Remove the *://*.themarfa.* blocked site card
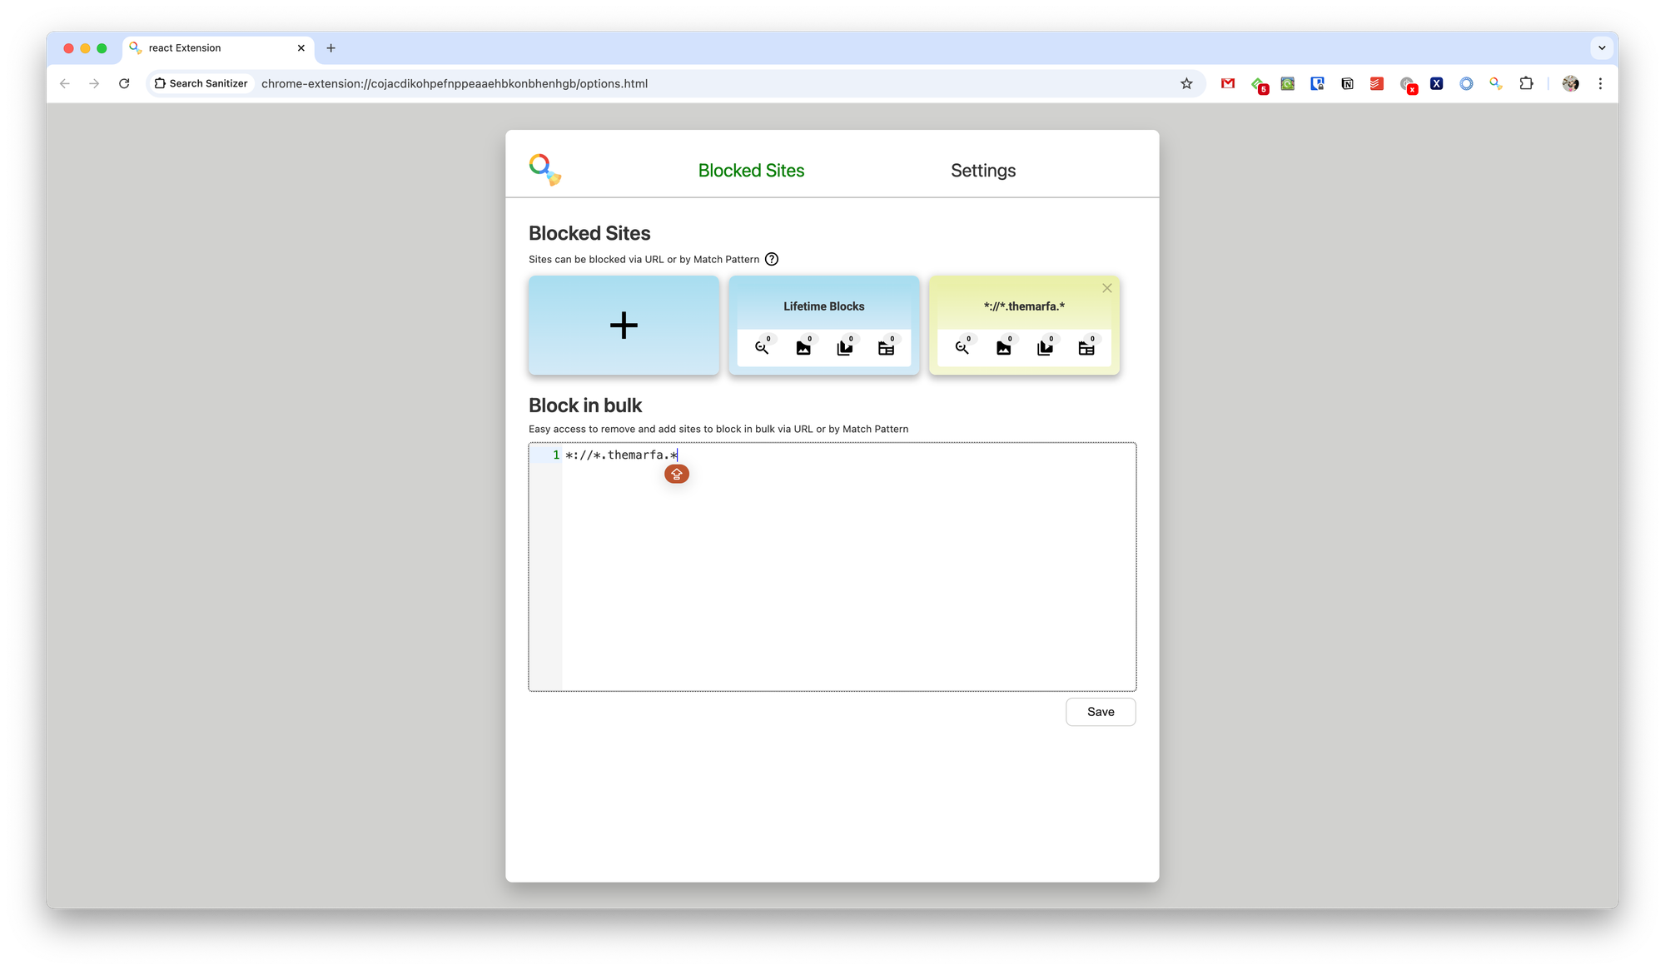Screen dimensions: 1665x970 (x=1107, y=288)
